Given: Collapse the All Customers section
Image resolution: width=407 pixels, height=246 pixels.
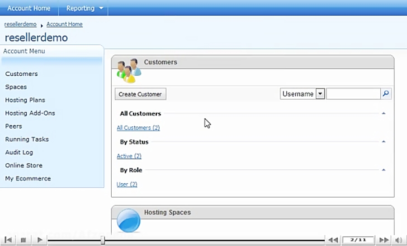Looking at the screenshot, I should pos(383,114).
